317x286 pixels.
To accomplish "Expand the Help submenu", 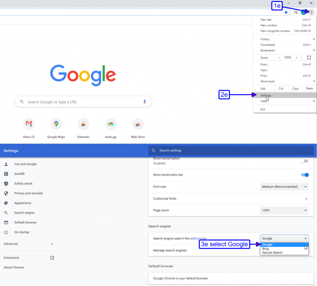I will [x=314, y=101].
